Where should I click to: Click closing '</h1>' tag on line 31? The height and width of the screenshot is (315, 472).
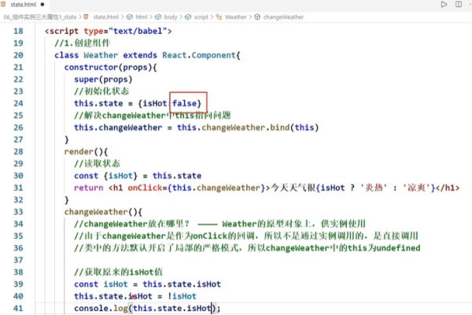click(448, 187)
